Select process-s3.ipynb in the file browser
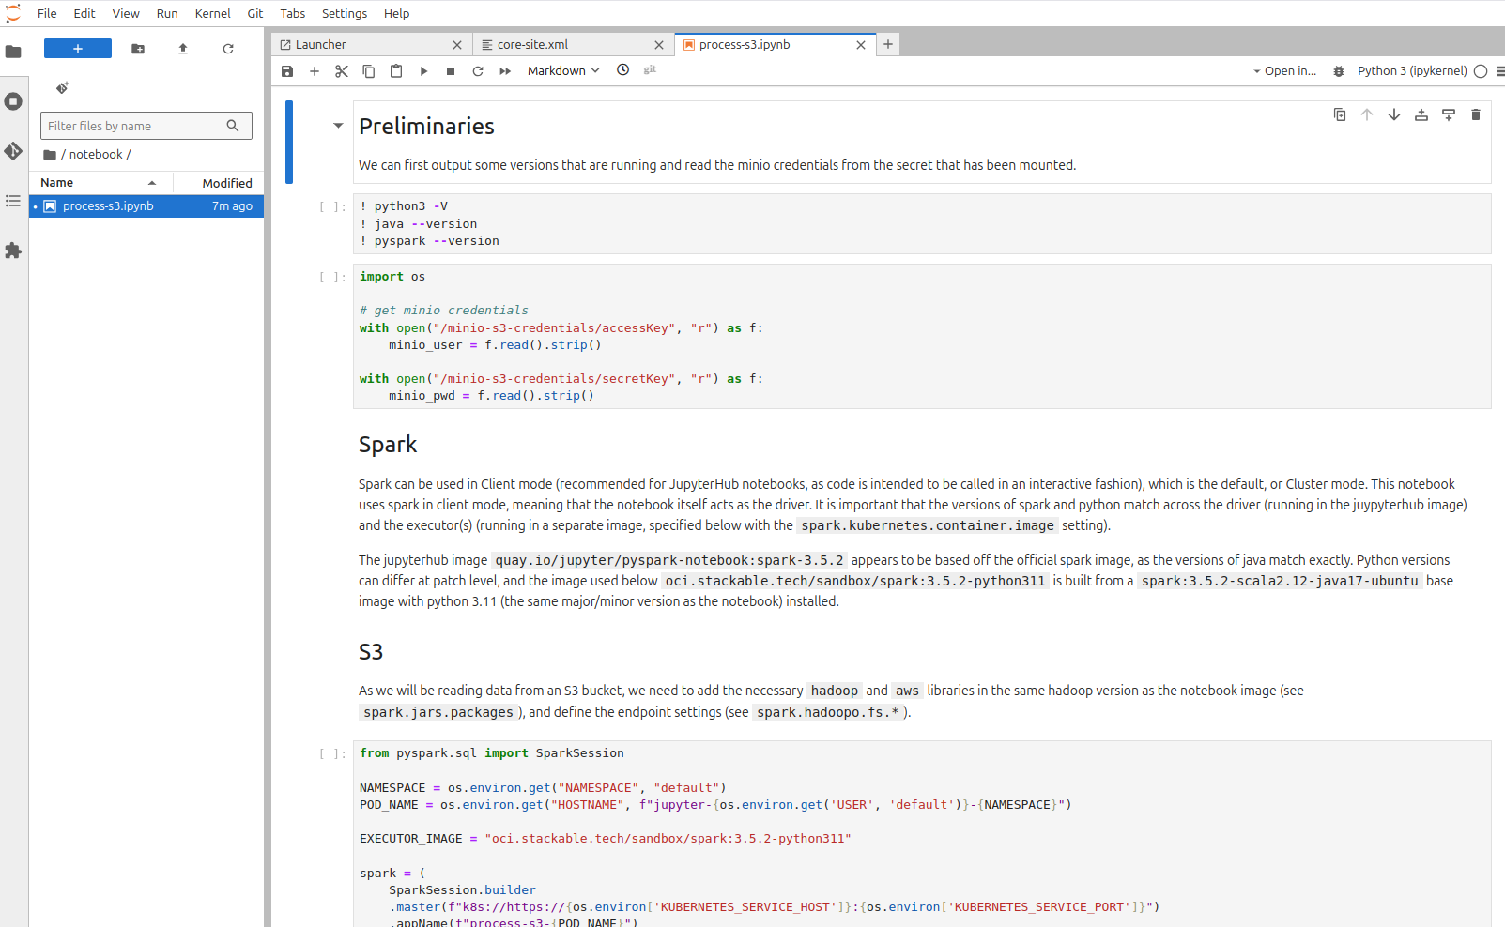Screen dimensions: 1505x927 tap(108, 206)
